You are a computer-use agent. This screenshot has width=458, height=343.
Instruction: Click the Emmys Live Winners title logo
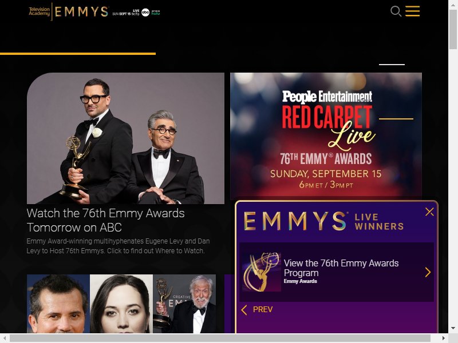[323, 221]
